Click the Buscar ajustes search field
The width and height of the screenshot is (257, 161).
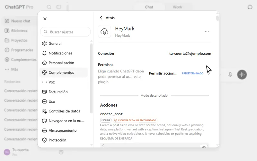click(x=66, y=32)
